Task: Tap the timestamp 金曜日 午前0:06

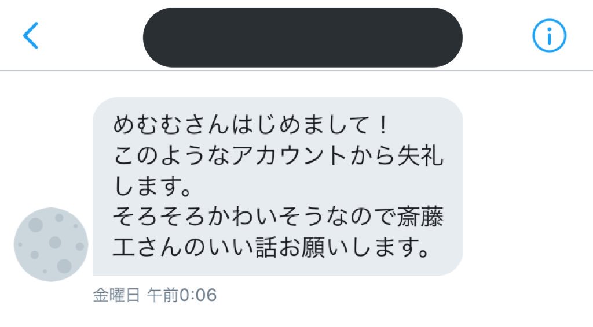Action: click(155, 295)
